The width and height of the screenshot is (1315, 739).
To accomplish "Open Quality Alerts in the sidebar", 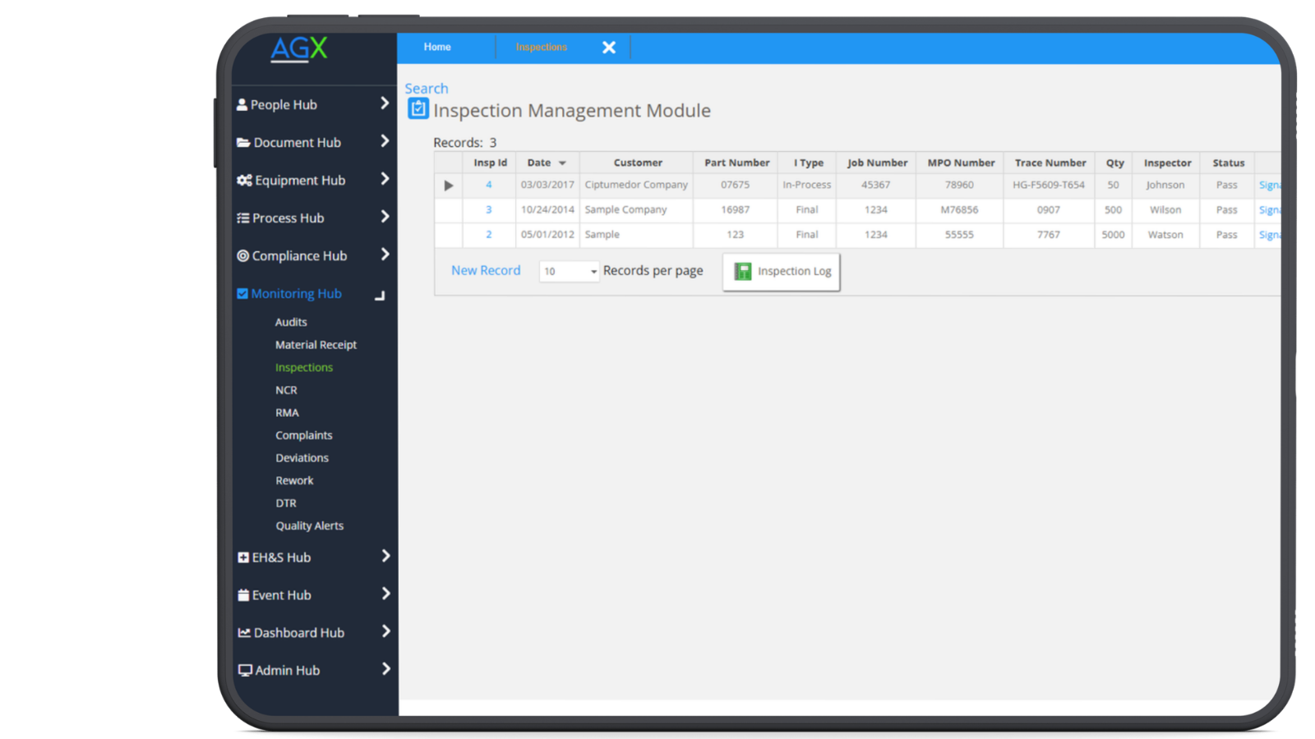I will [310, 526].
